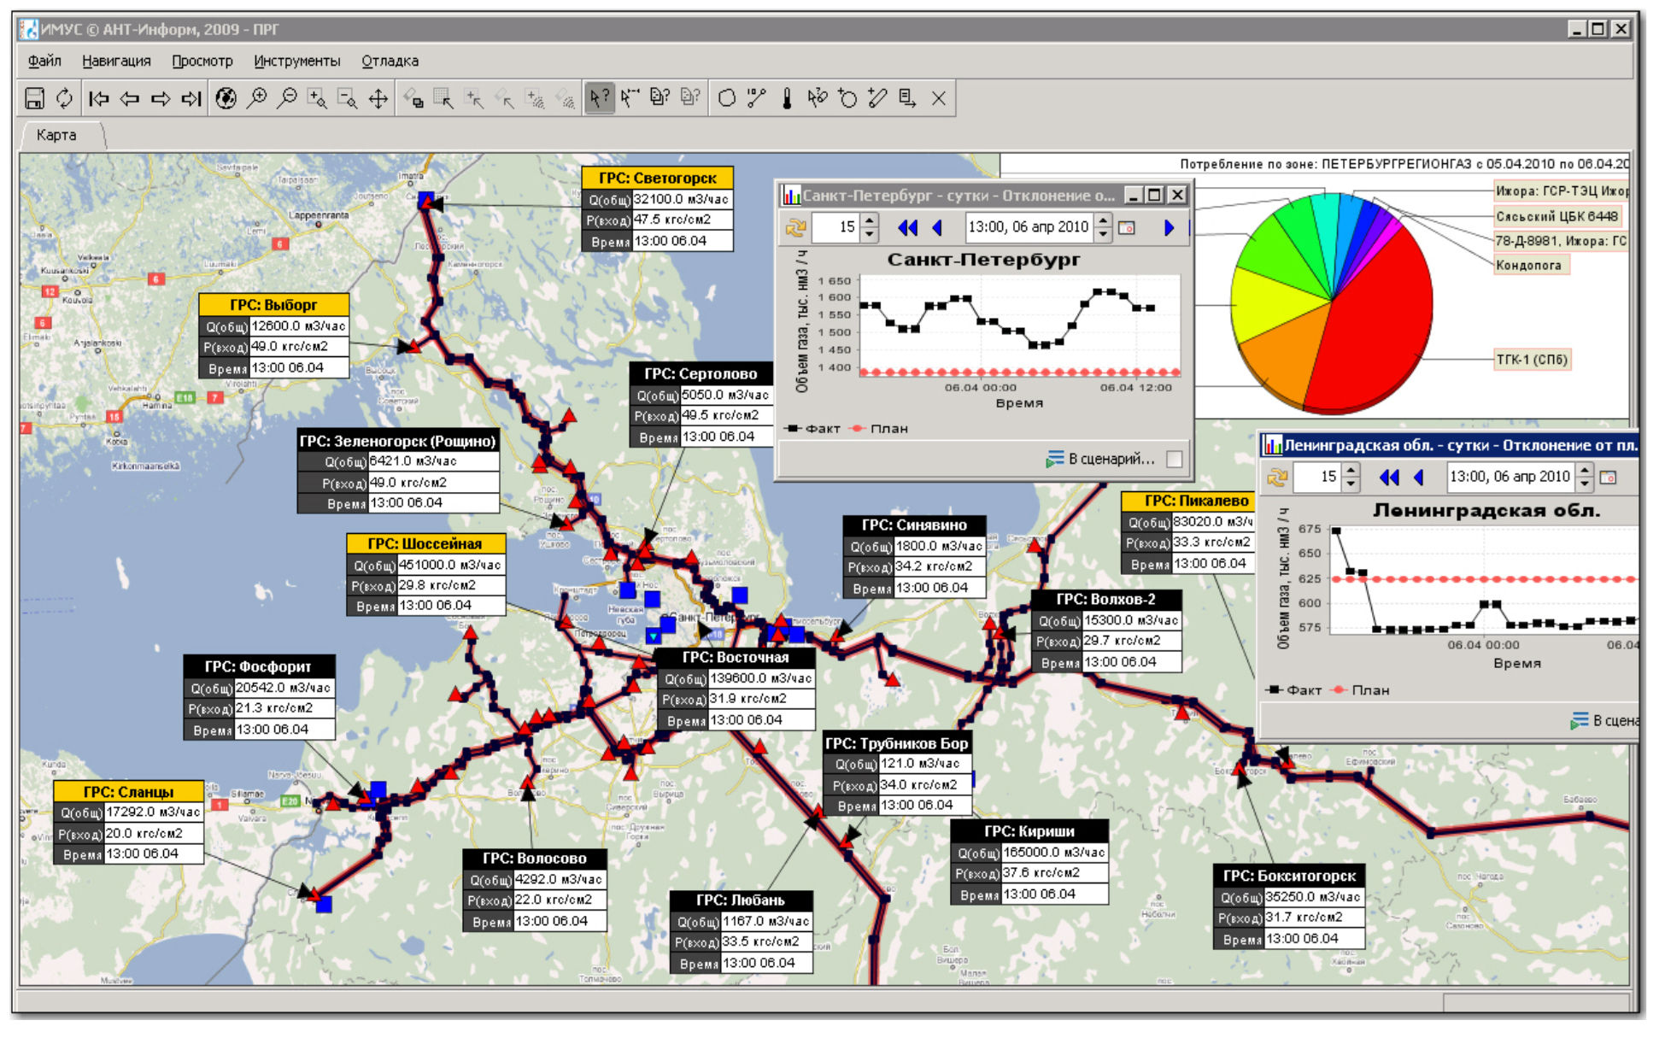
Task: Select the Zoom In magnifier tool
Action: [256, 99]
